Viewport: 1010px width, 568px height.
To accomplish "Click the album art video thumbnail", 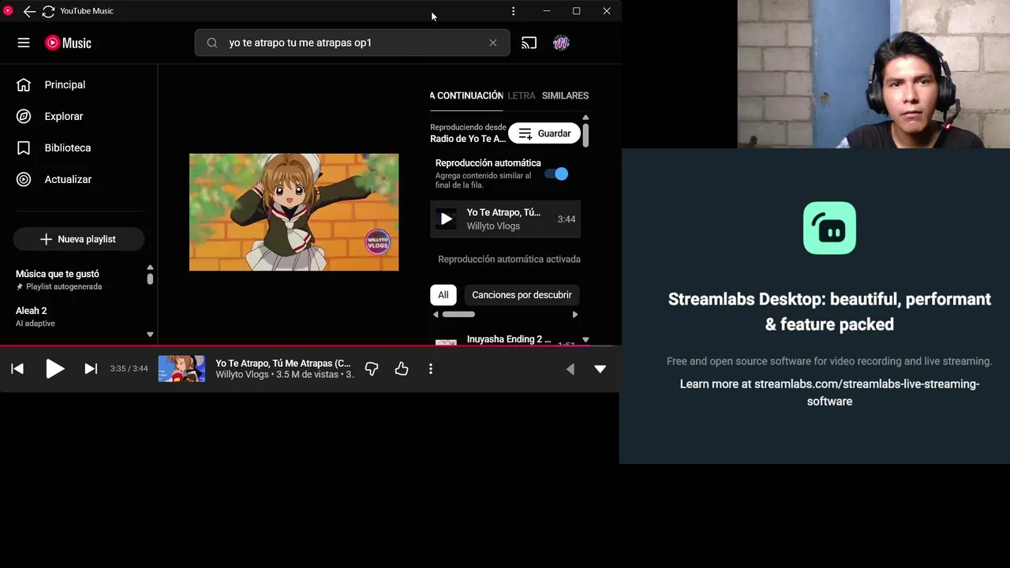I will point(294,212).
